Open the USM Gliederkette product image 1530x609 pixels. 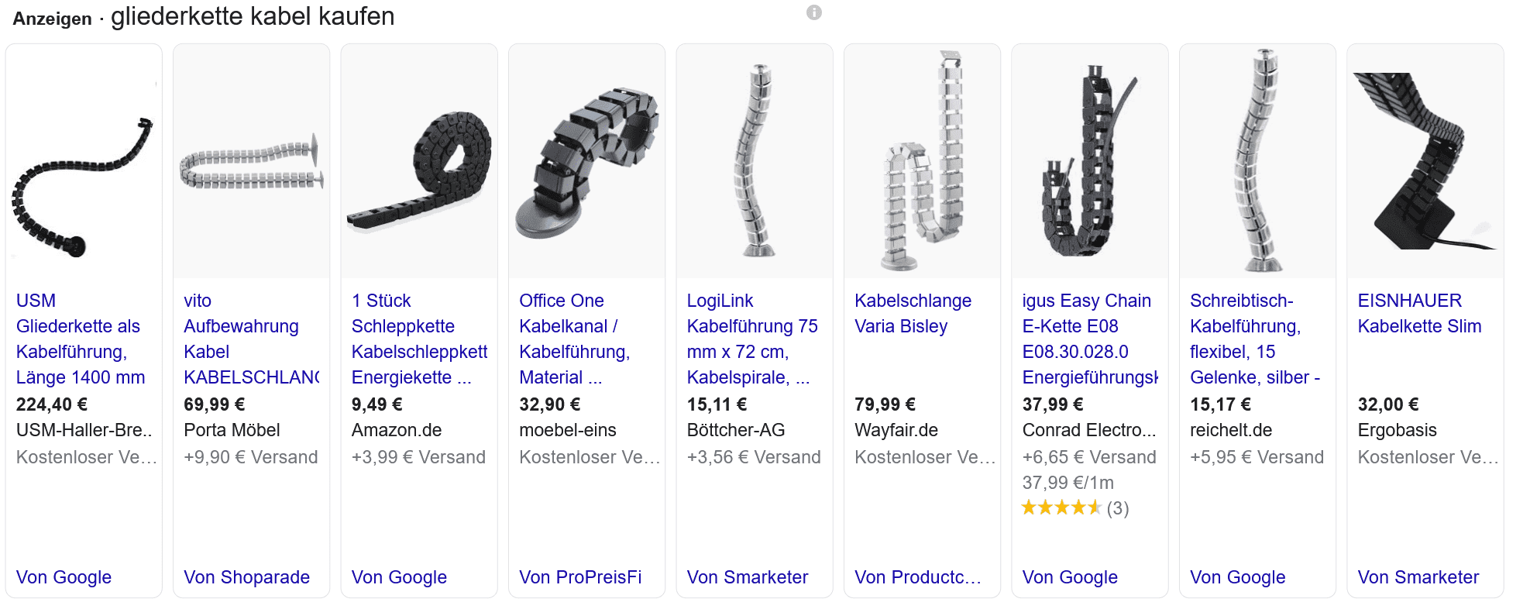click(x=84, y=161)
